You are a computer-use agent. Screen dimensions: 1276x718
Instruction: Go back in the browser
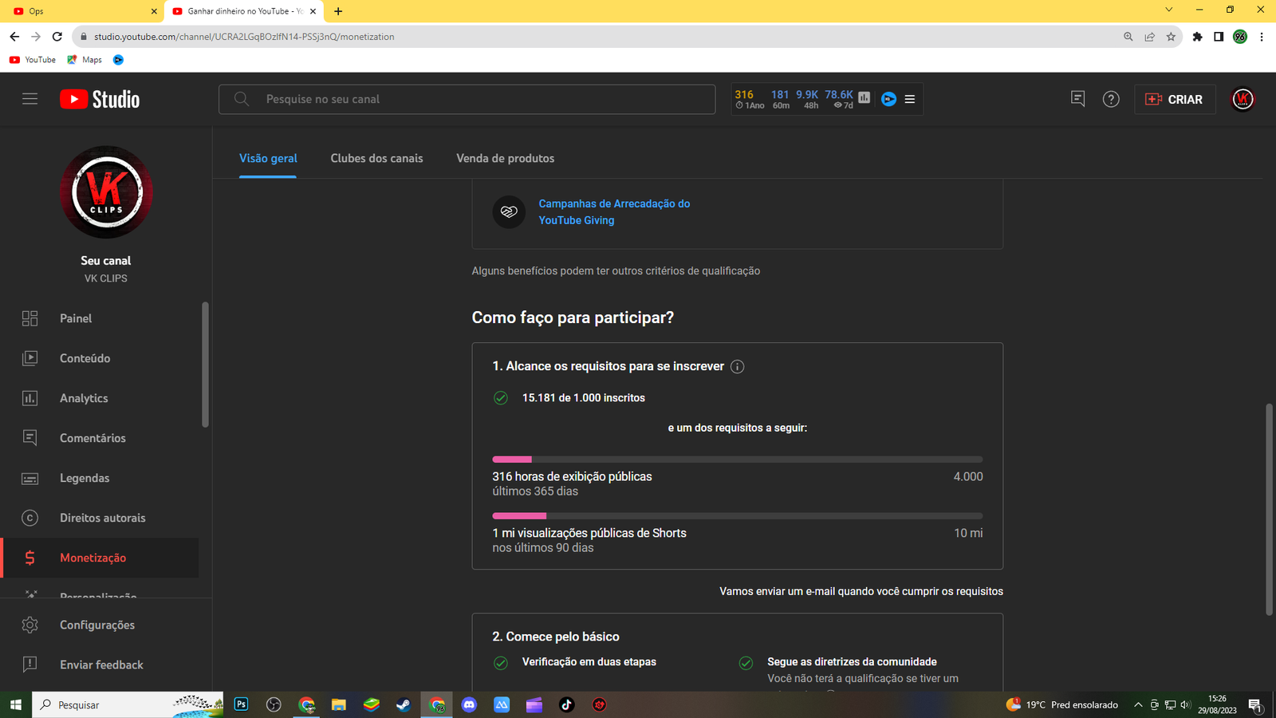pyautogui.click(x=14, y=37)
